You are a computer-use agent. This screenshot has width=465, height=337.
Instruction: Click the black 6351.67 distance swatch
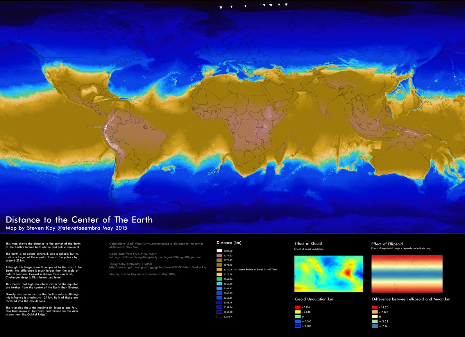coord(219,317)
